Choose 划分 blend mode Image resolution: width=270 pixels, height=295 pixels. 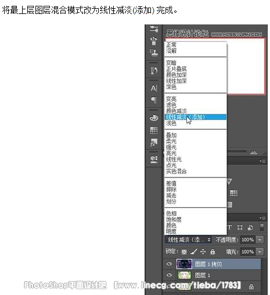pos(171,201)
